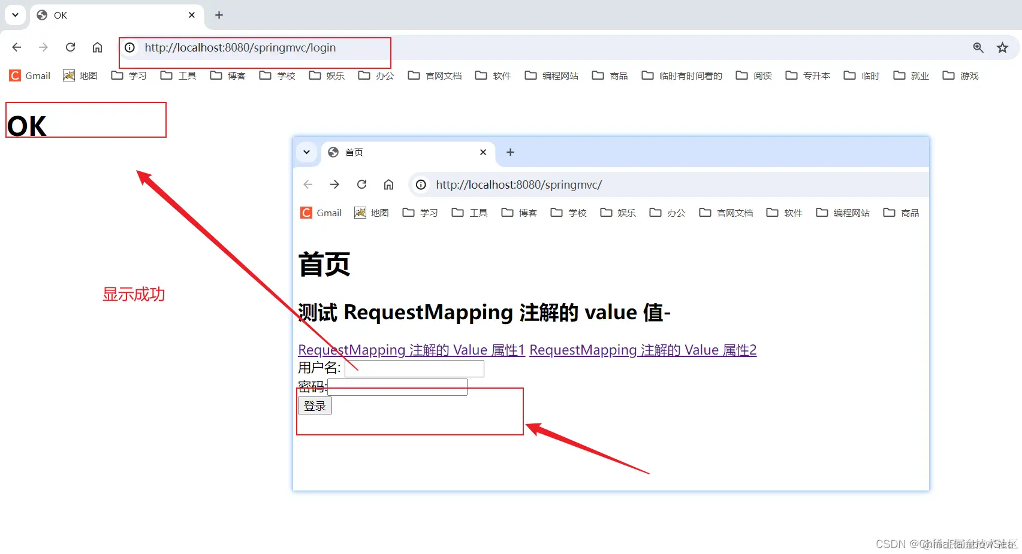1022x554 pixels.
Task: Open the 商品 bookmark folder in the OK window
Action: tap(610, 75)
